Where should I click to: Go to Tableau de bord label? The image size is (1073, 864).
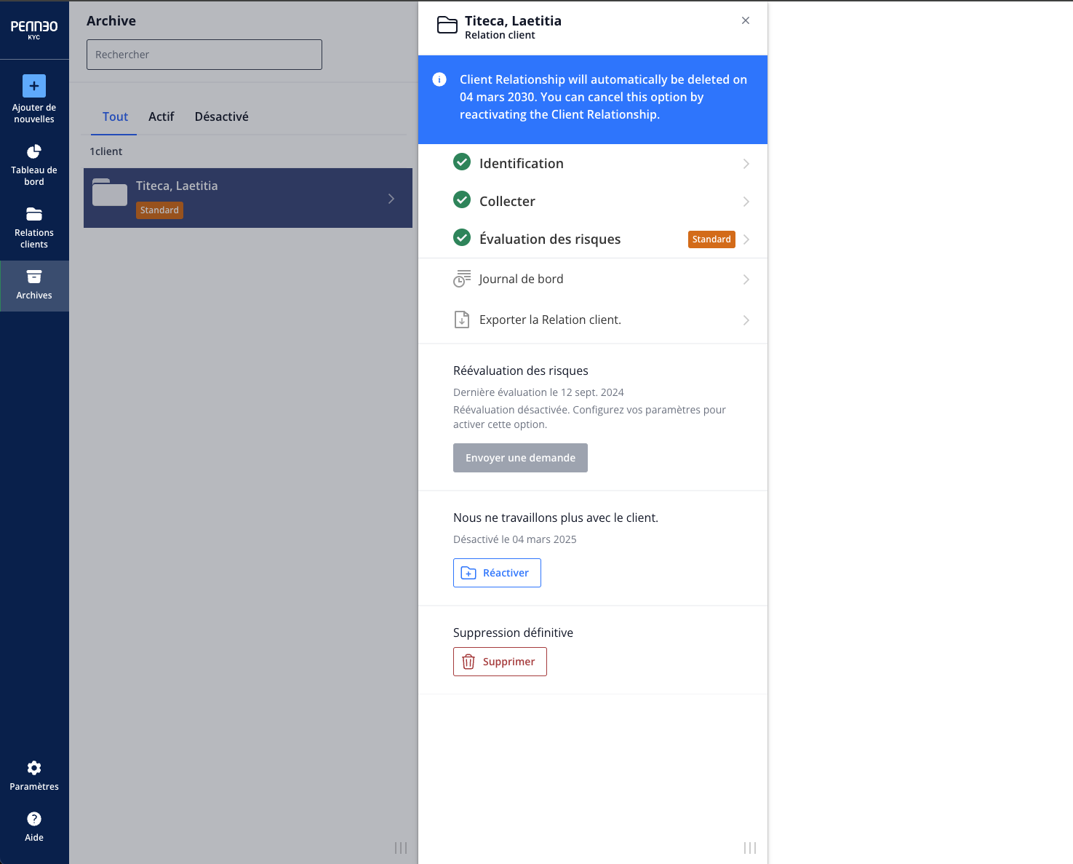coord(34,176)
